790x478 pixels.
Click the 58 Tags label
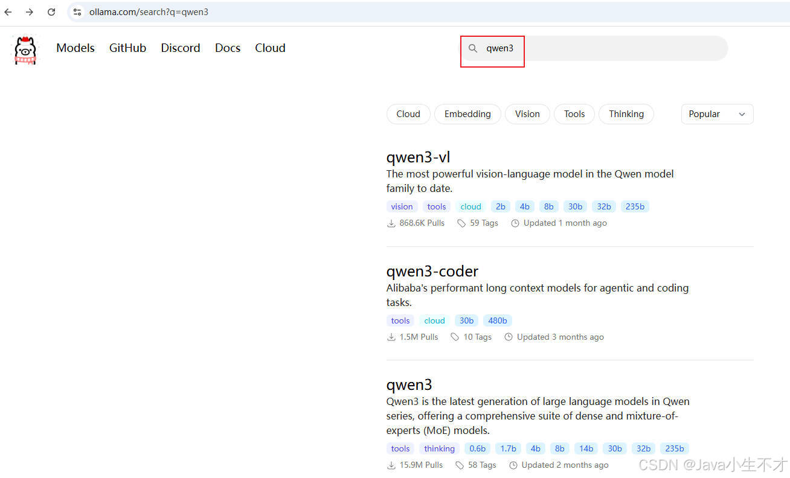[x=476, y=465]
